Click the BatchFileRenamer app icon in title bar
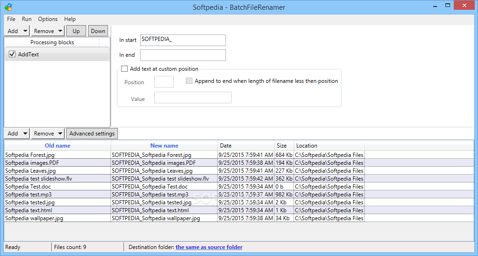The width and height of the screenshot is (478, 256). click(8, 7)
